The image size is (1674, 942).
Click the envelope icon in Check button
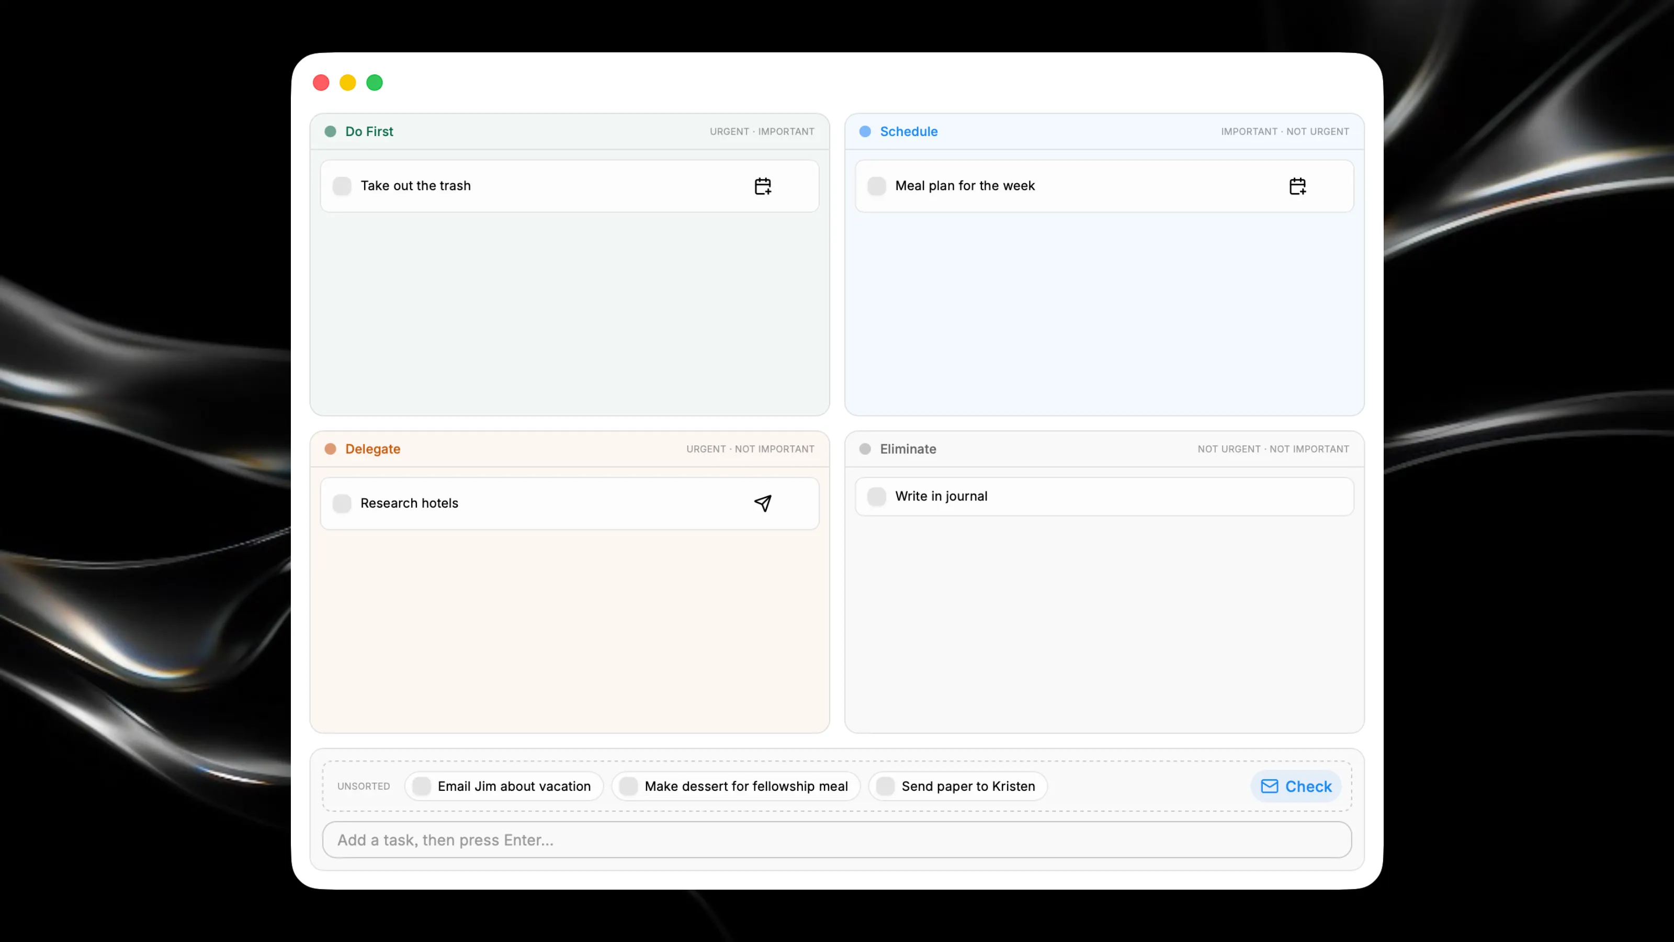click(x=1269, y=786)
